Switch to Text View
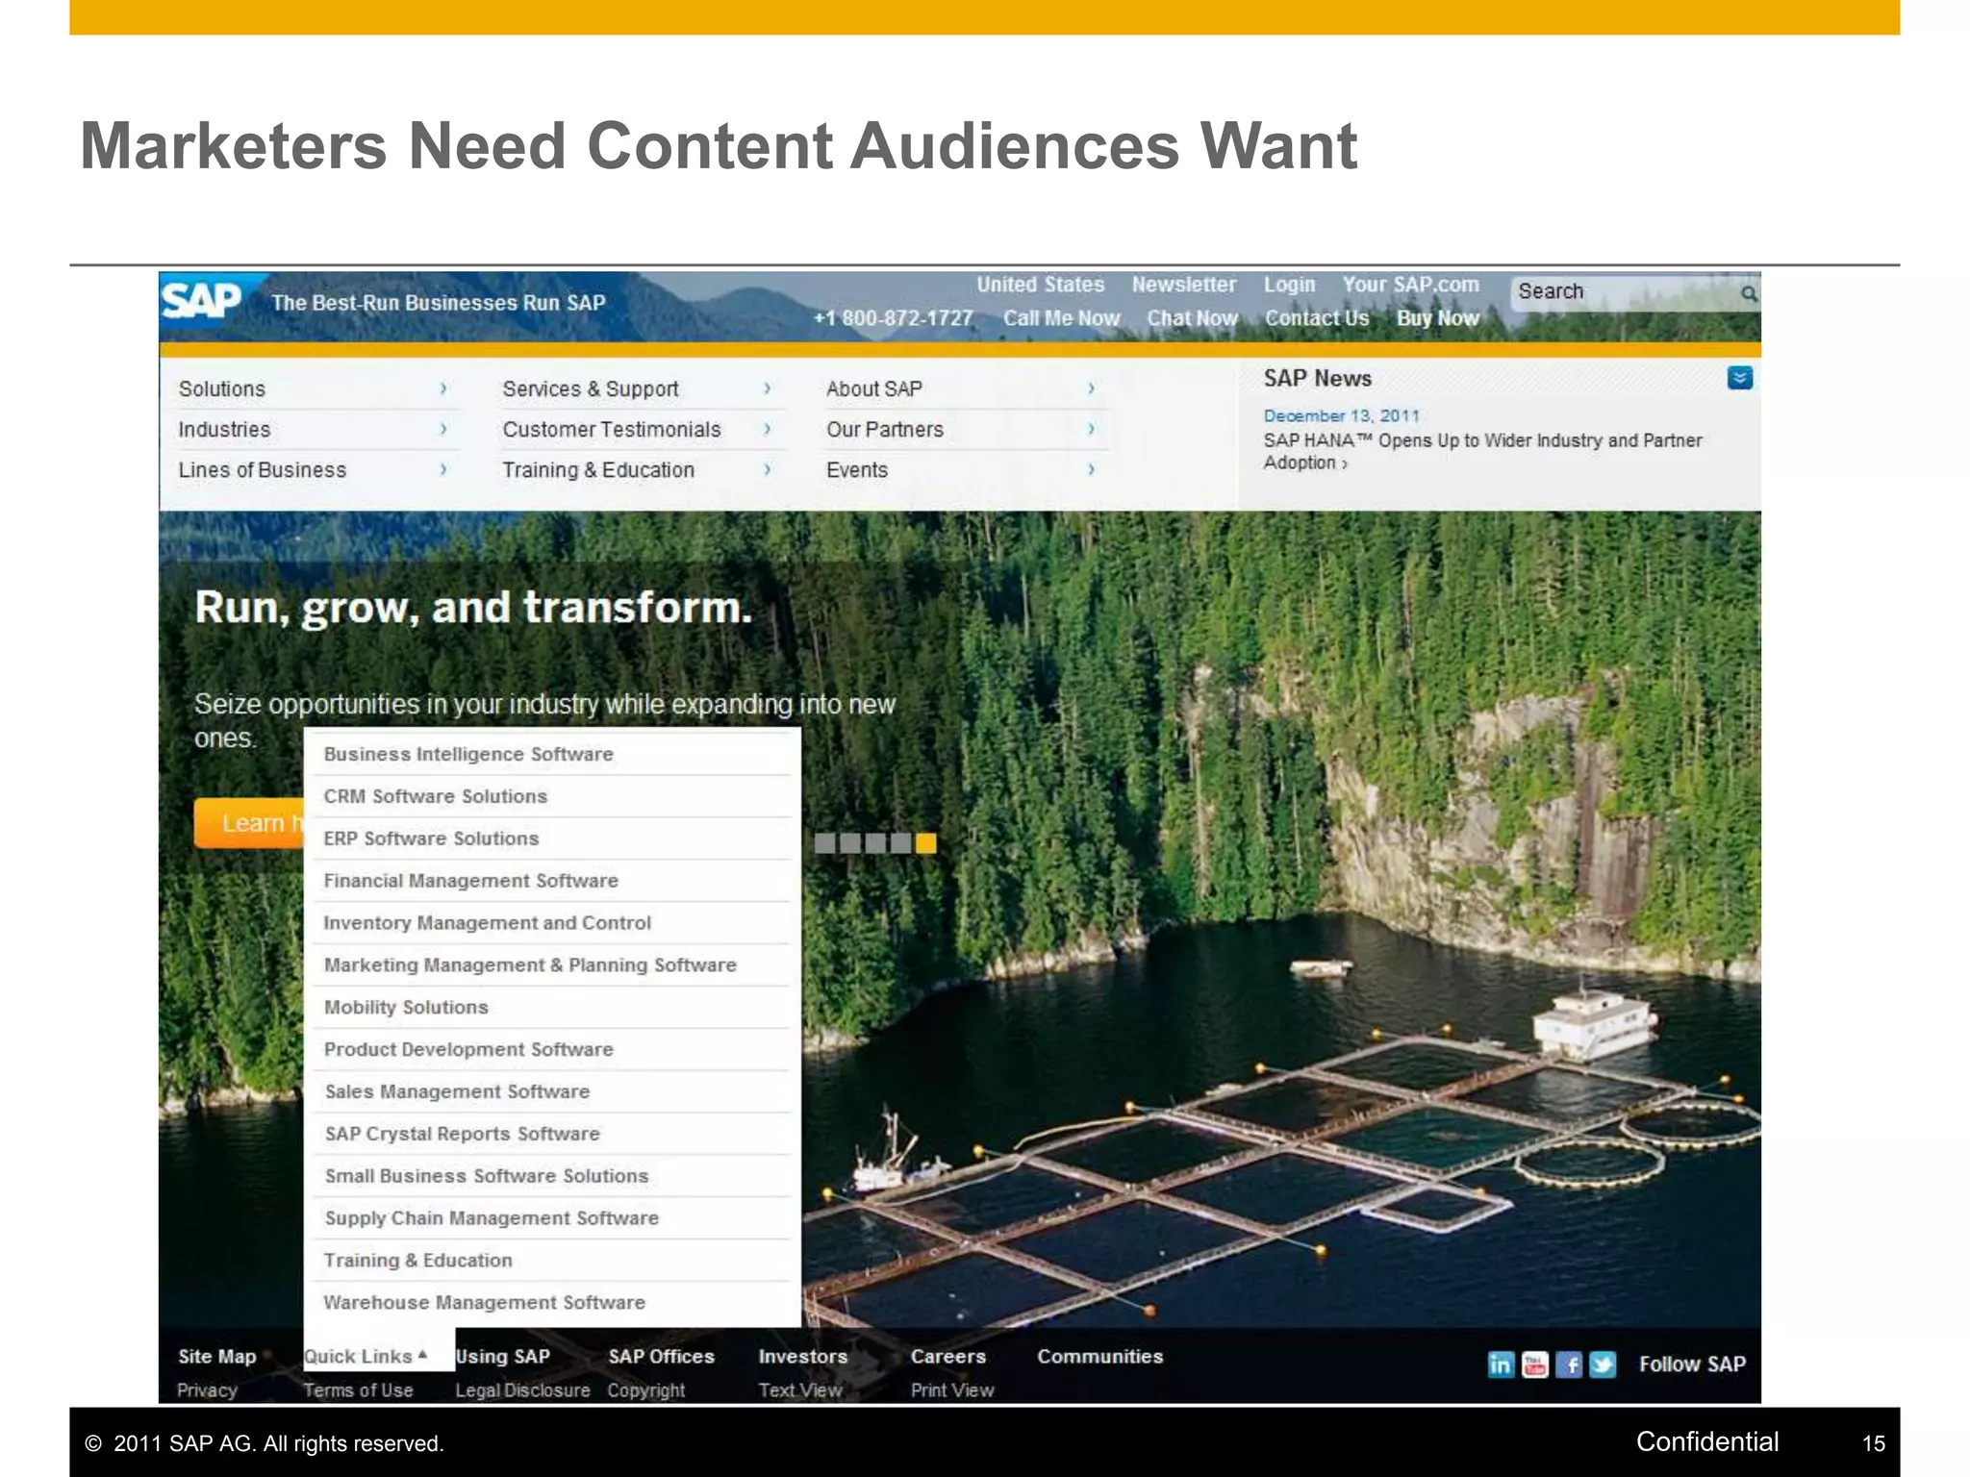The height and width of the screenshot is (1477, 1970). (800, 1390)
